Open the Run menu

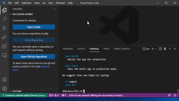(51, 3)
